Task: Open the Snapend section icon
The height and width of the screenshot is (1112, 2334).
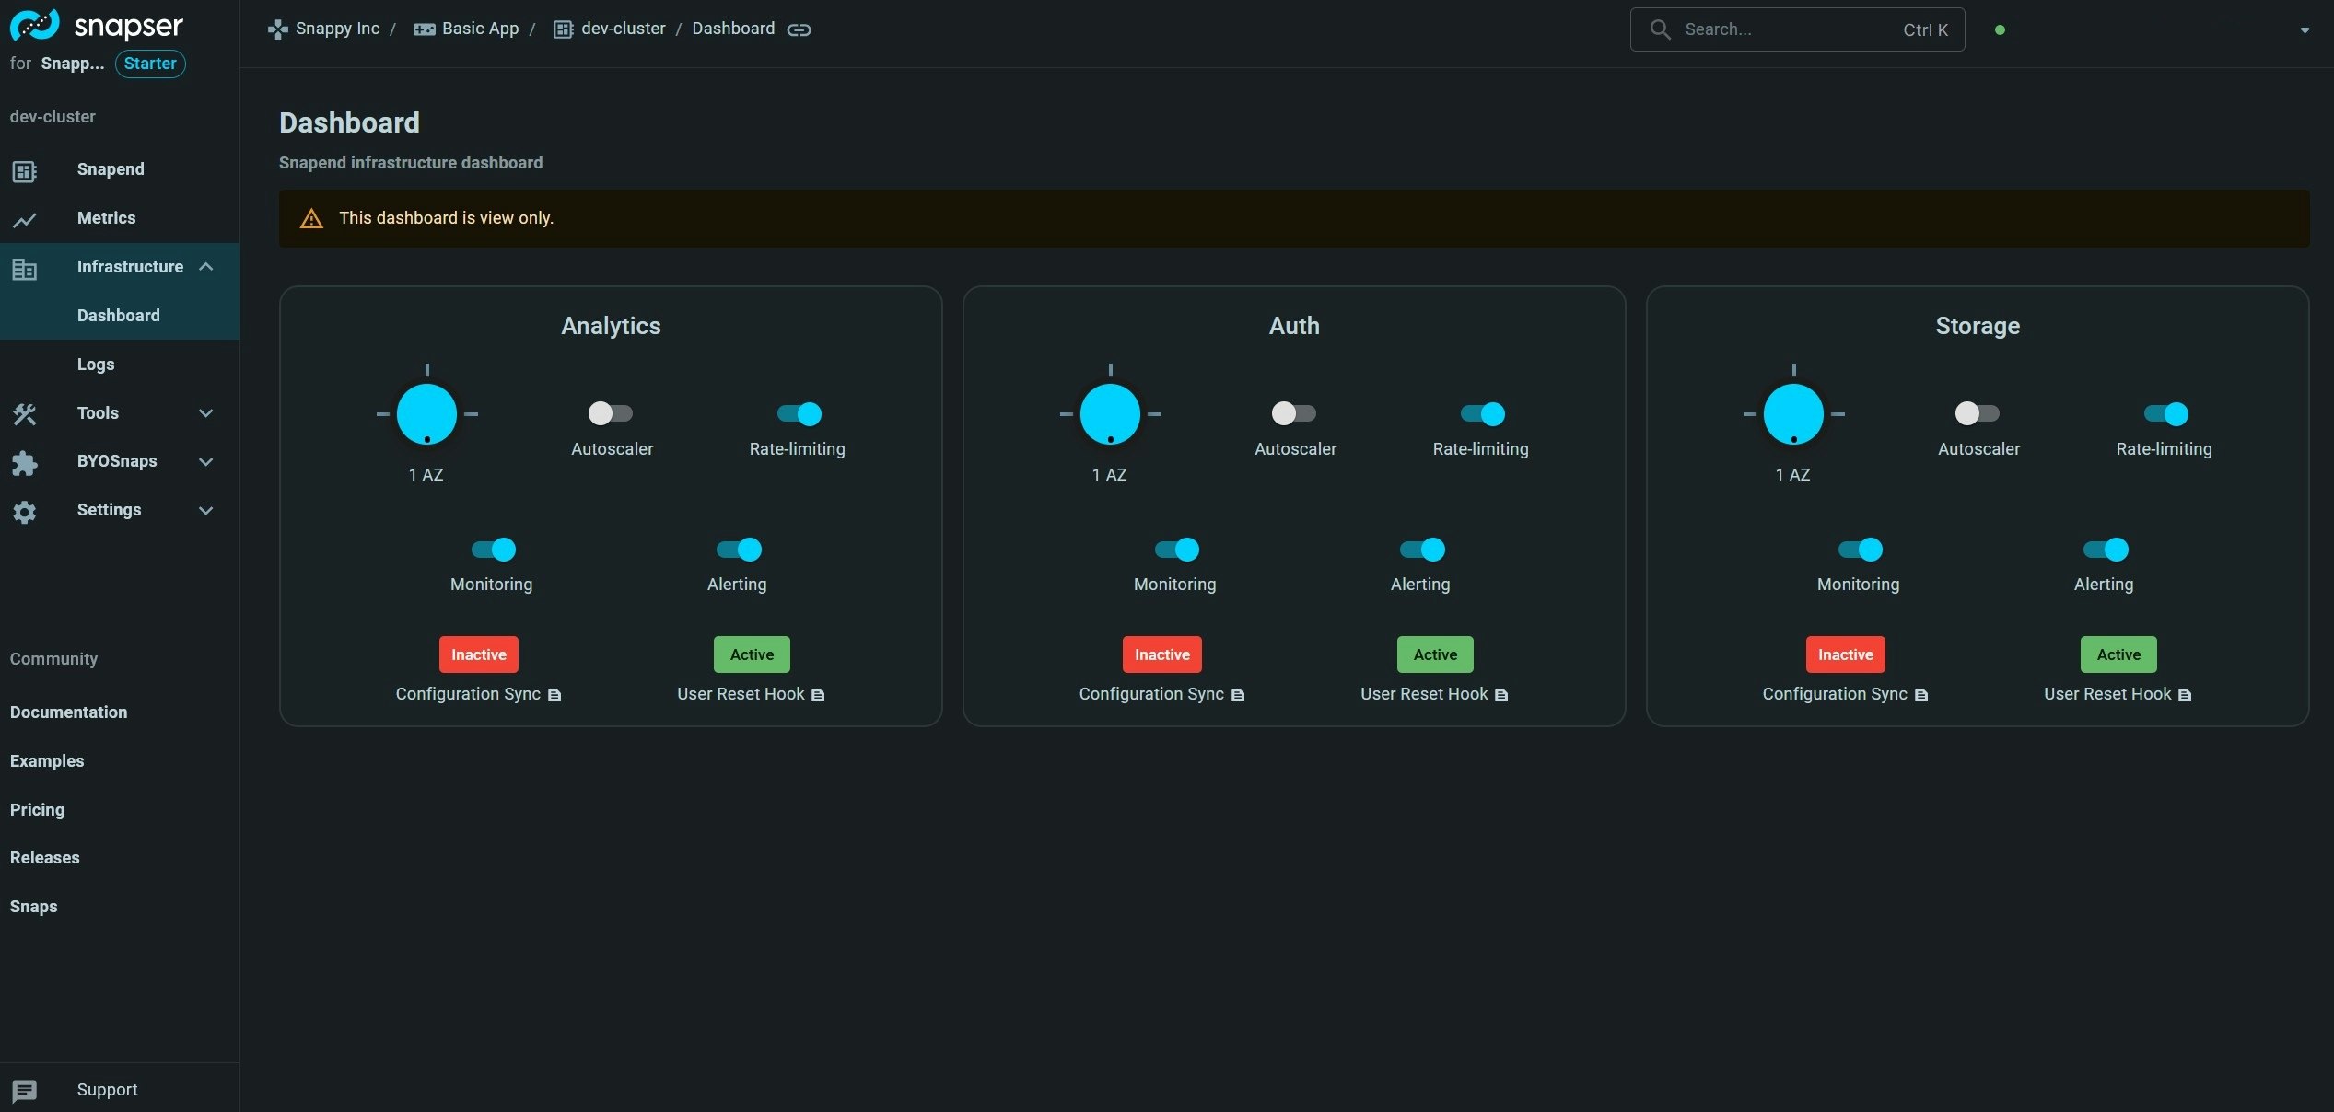Action: [23, 169]
